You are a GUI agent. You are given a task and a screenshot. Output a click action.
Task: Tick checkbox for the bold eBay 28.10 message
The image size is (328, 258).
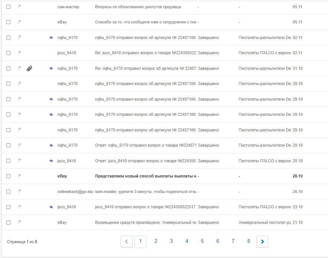click(x=9, y=176)
